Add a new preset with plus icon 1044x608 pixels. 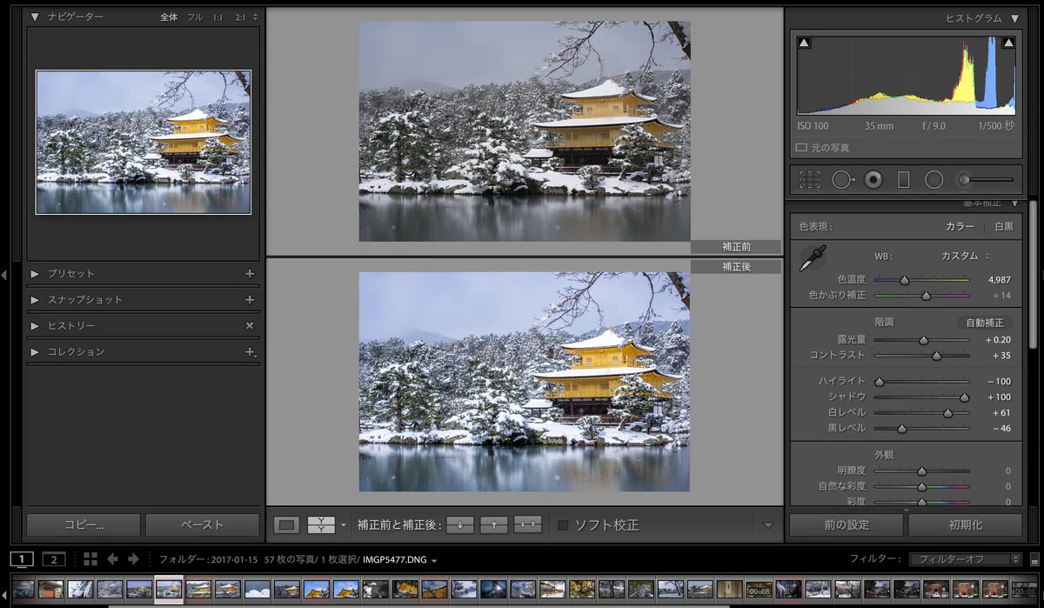[x=250, y=273]
